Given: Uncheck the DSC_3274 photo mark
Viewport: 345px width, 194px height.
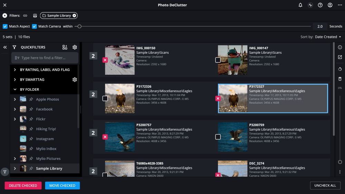Looking at the screenshot, I should tap(218, 175).
